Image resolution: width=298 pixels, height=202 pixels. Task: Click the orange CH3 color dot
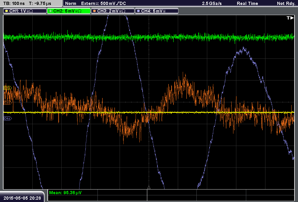(94, 11)
